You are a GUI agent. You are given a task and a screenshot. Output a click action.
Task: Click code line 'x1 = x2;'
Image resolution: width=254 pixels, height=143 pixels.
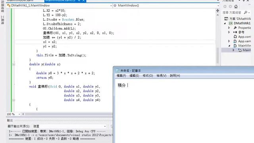[50, 42]
